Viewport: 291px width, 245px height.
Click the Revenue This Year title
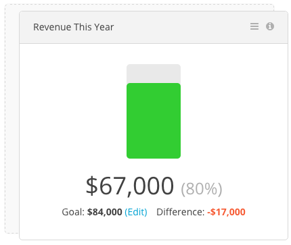tap(74, 27)
